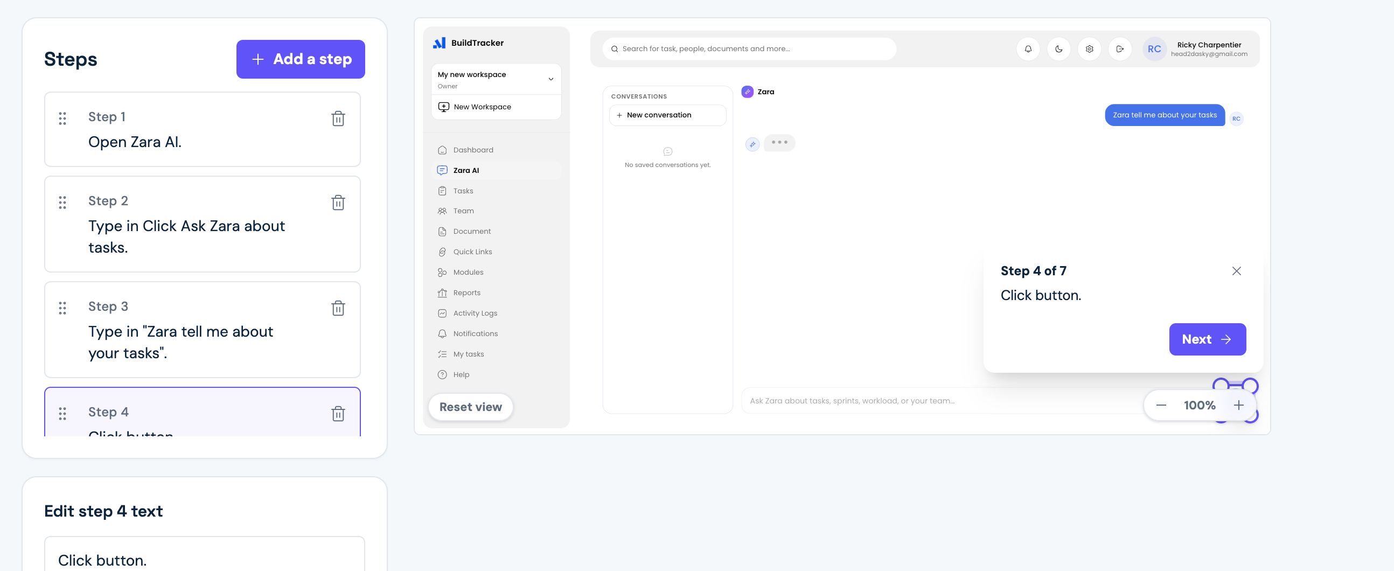Screen dimensions: 1394x571
Task: Open Help in the sidebar
Action: [496, 374]
